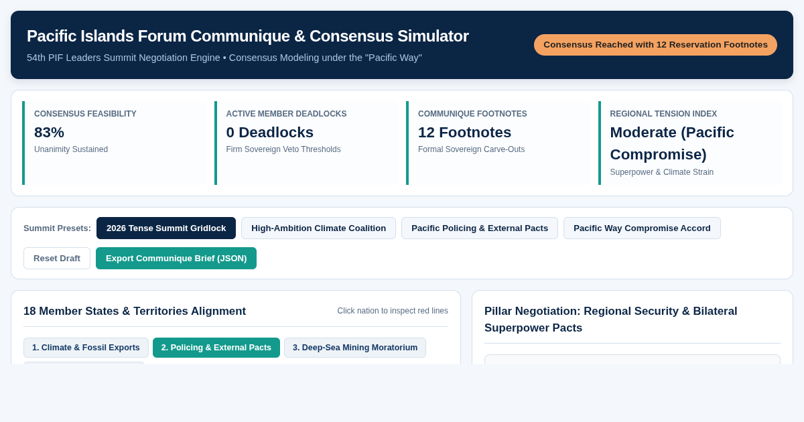
Task: Load Pacific Way Compromise Accord preset
Action: 642,228
